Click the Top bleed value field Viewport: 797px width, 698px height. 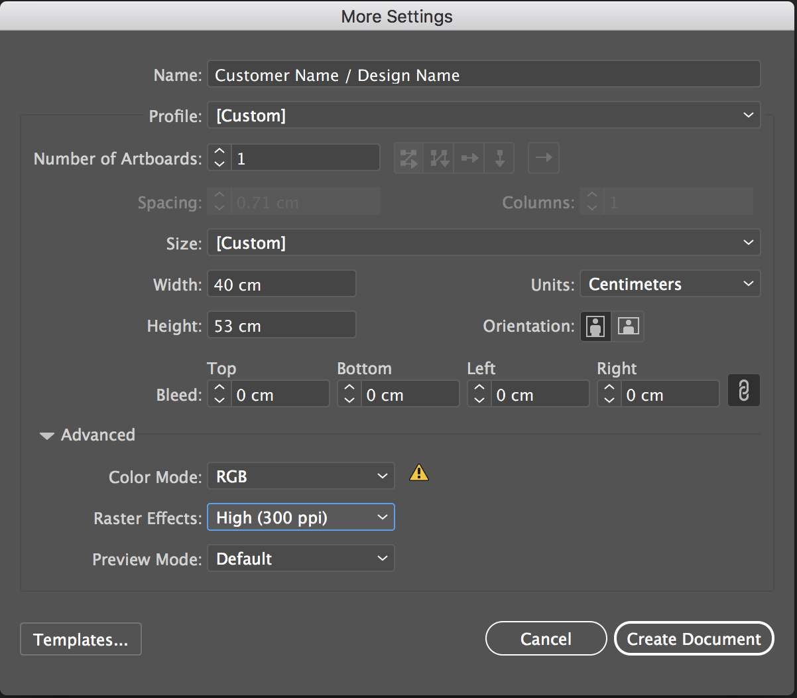tap(280, 395)
